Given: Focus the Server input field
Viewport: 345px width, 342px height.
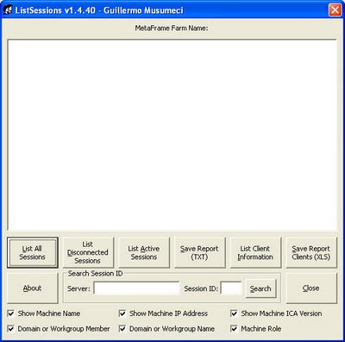Looking at the screenshot, I should tap(136, 288).
